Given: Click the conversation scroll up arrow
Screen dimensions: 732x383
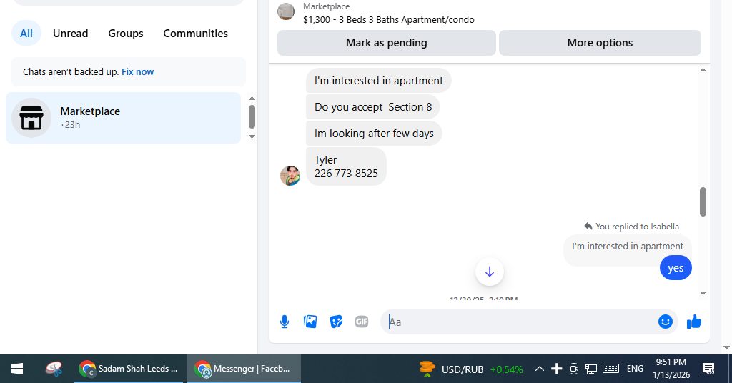Looking at the screenshot, I should tap(703, 70).
